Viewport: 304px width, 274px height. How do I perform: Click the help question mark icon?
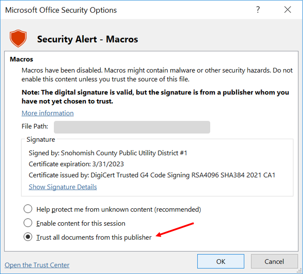pyautogui.click(x=258, y=10)
